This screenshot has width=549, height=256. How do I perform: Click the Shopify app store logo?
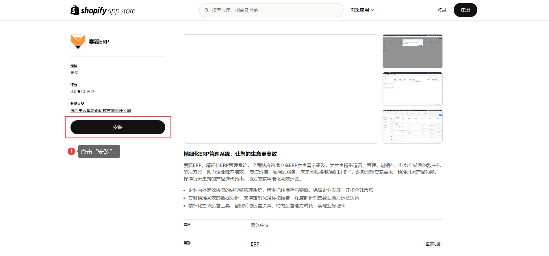coord(103,10)
